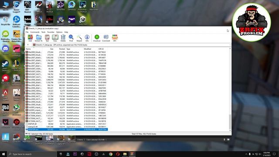Open the Unity Hub desktop shortcut

pyautogui.click(x=82, y=20)
